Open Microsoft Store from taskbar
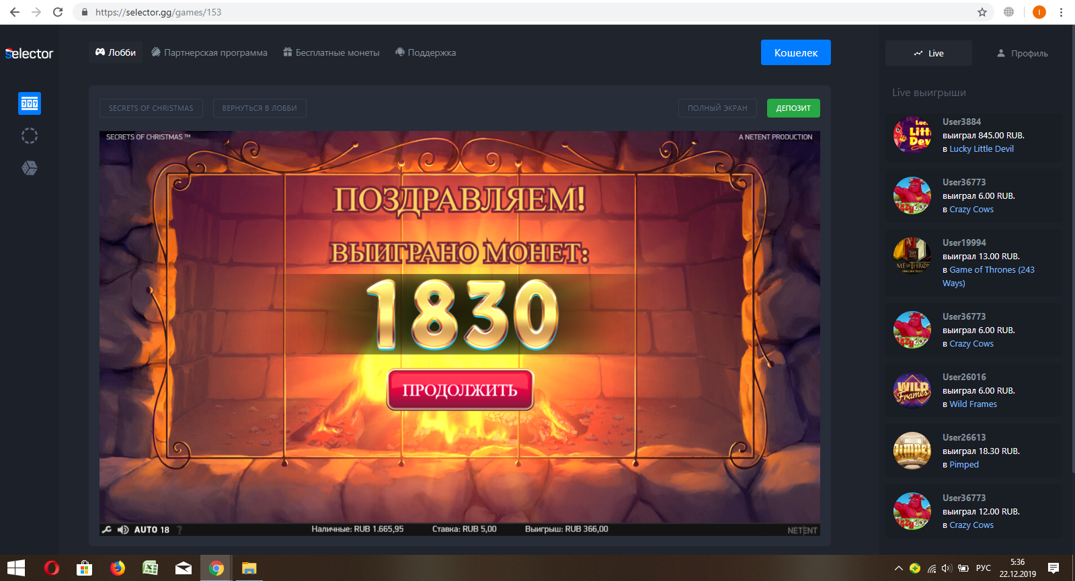 (84, 568)
